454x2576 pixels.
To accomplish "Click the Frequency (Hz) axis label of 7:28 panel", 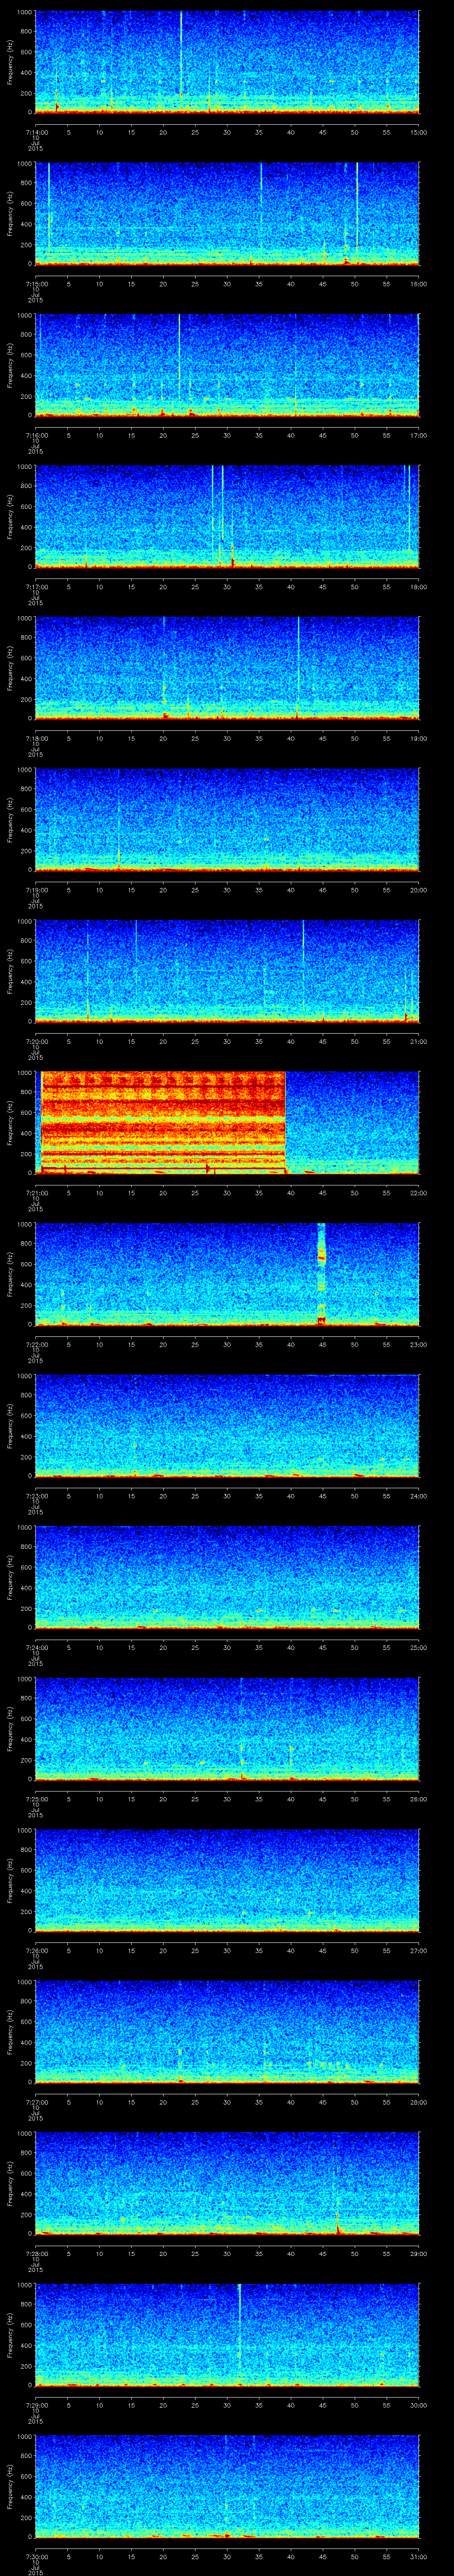I will [x=10, y=2183].
